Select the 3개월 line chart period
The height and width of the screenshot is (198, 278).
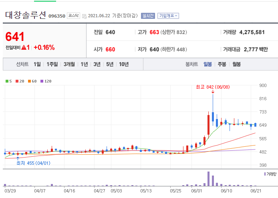click(x=69, y=64)
